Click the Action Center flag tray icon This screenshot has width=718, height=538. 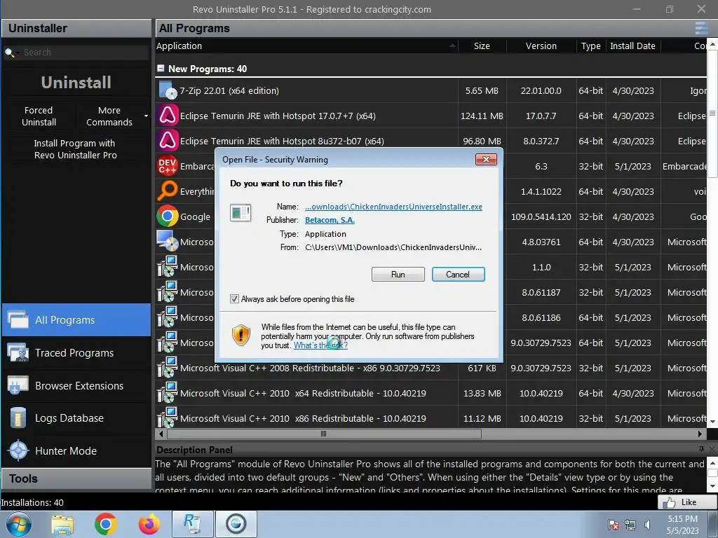(x=614, y=525)
